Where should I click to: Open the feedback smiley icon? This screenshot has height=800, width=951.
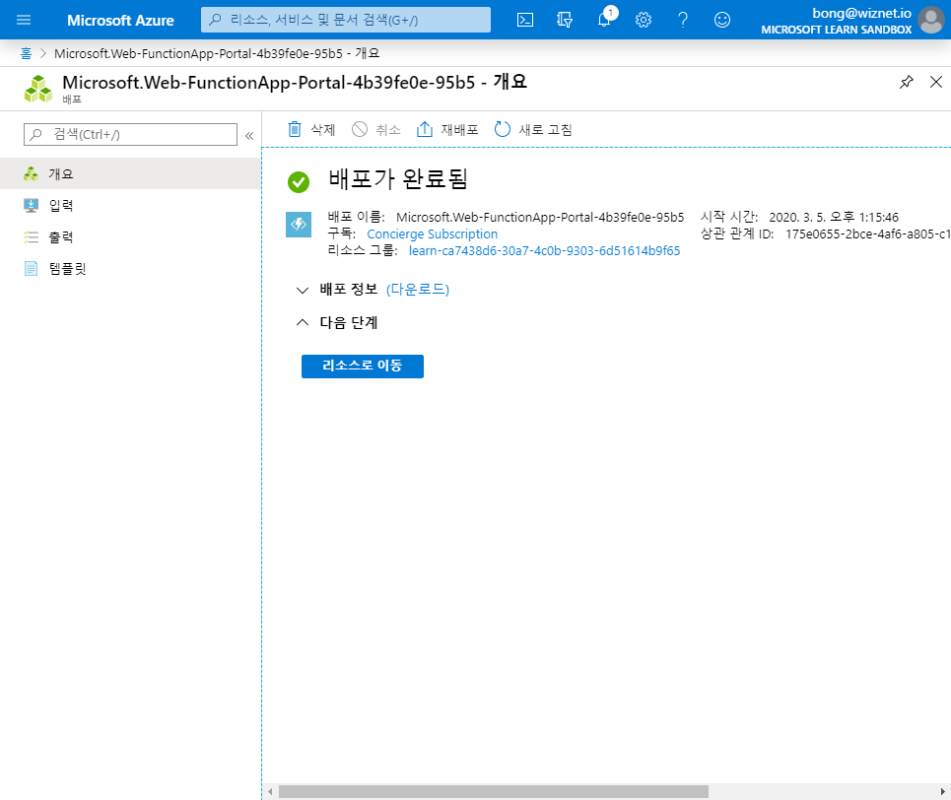click(x=722, y=20)
